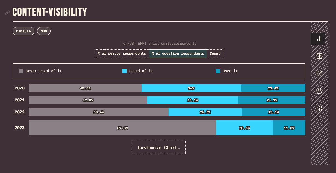Open the chart filter settings icon

click(319, 108)
